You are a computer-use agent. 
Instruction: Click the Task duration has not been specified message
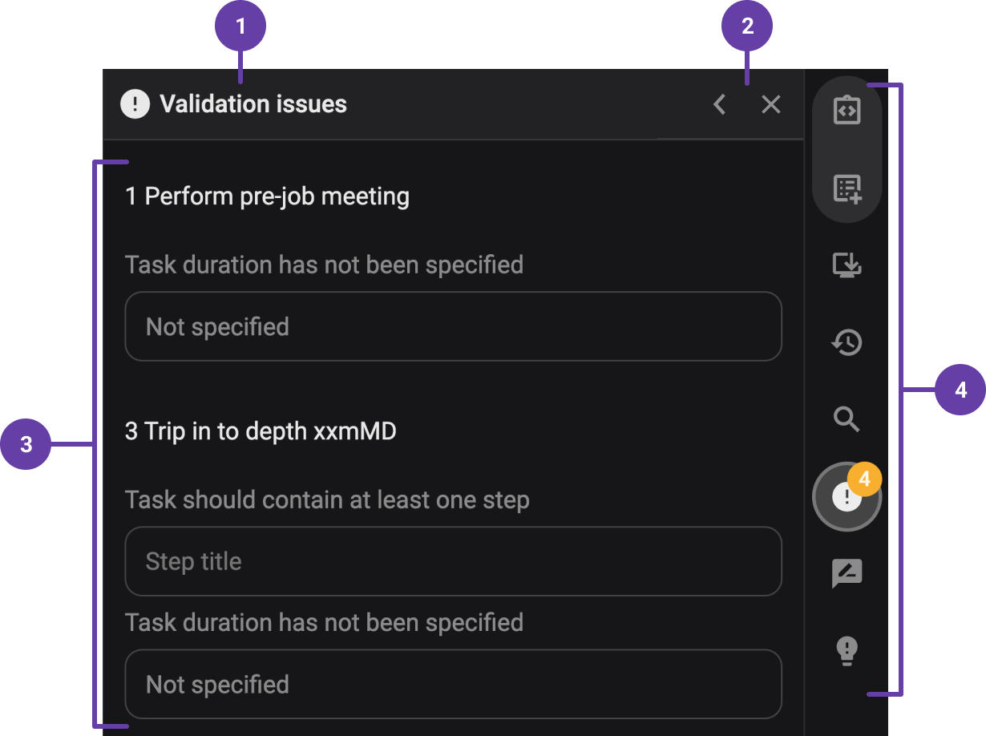(x=324, y=265)
